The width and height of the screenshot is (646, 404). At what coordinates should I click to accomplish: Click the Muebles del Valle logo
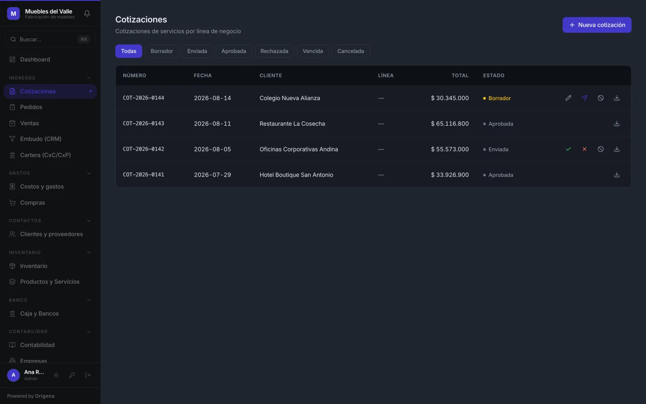tap(13, 13)
